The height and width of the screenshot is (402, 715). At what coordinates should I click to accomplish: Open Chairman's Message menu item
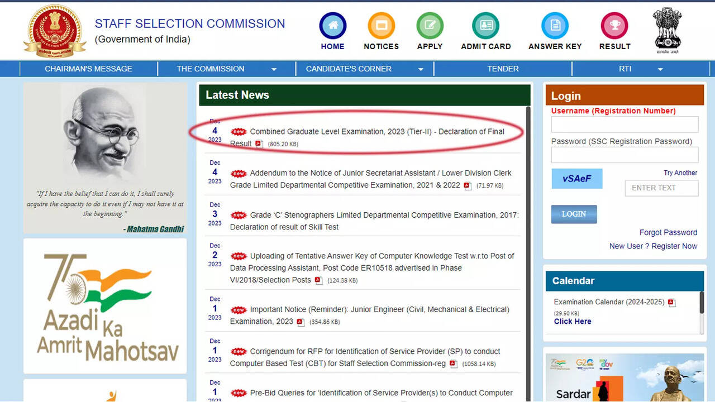88,69
